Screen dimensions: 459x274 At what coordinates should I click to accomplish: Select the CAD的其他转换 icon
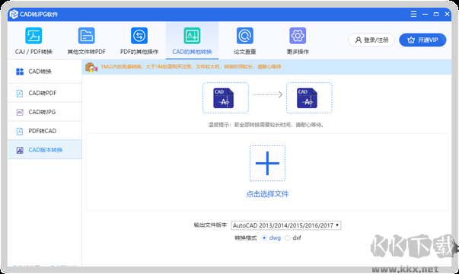tap(192, 36)
